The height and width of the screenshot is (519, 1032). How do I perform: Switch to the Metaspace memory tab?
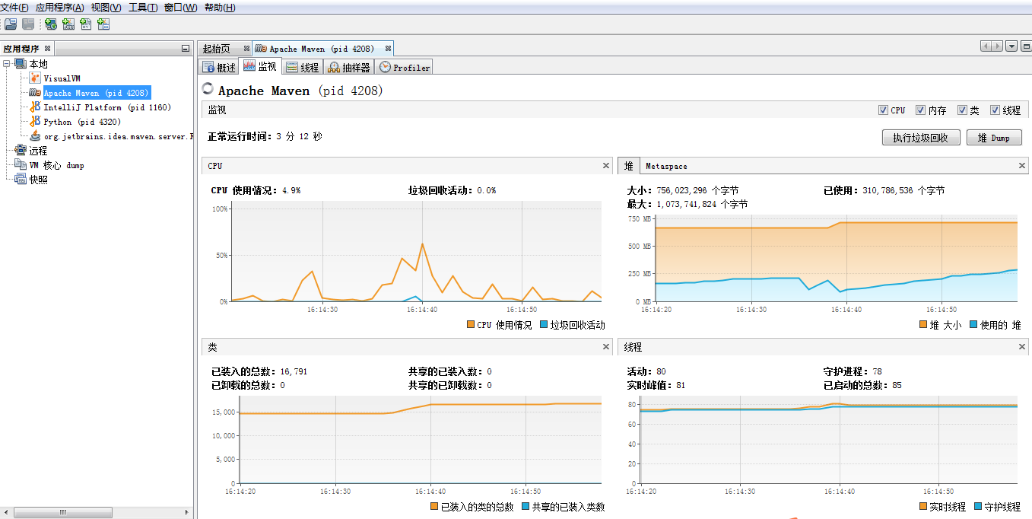coord(666,166)
